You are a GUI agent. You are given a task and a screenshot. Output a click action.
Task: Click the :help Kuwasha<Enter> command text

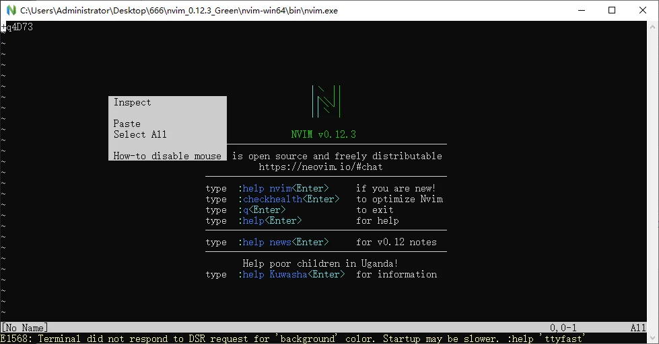[x=291, y=274]
